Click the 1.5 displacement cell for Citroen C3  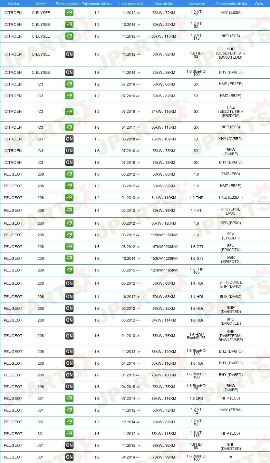97,139
